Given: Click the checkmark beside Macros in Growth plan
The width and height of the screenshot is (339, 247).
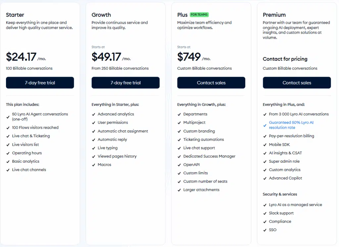Looking at the screenshot, I should point(93,164).
